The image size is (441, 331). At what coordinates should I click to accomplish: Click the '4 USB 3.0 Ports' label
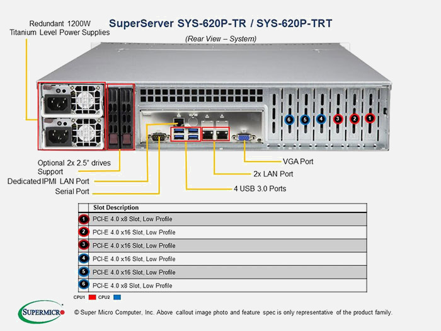click(x=260, y=189)
